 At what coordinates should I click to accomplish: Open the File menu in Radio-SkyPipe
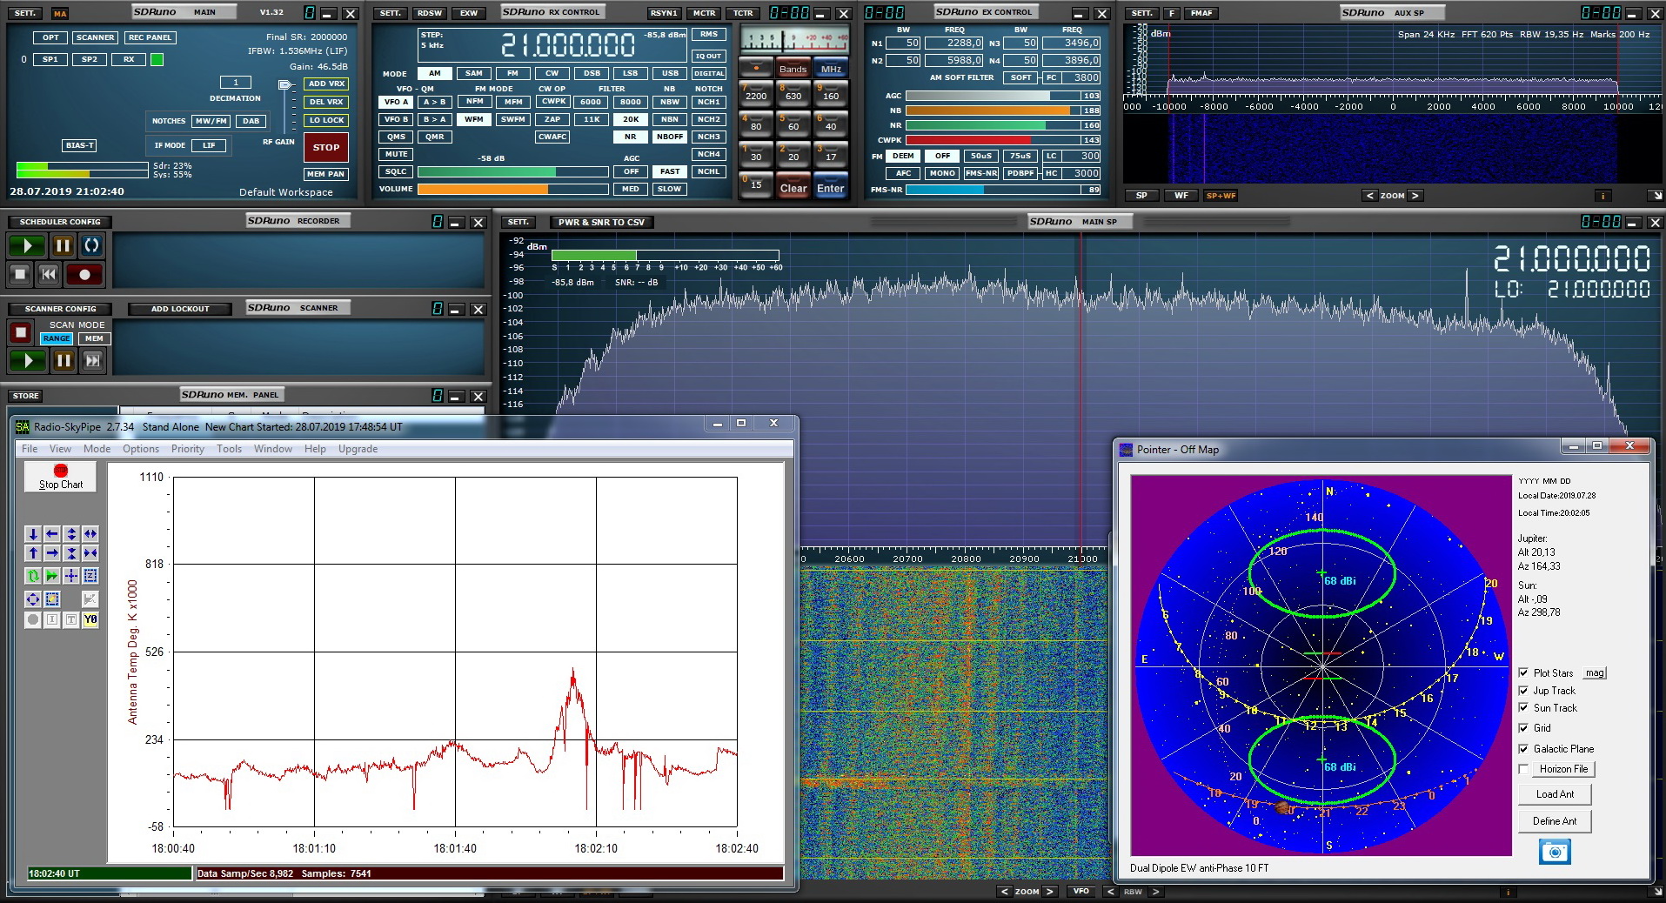(30, 449)
